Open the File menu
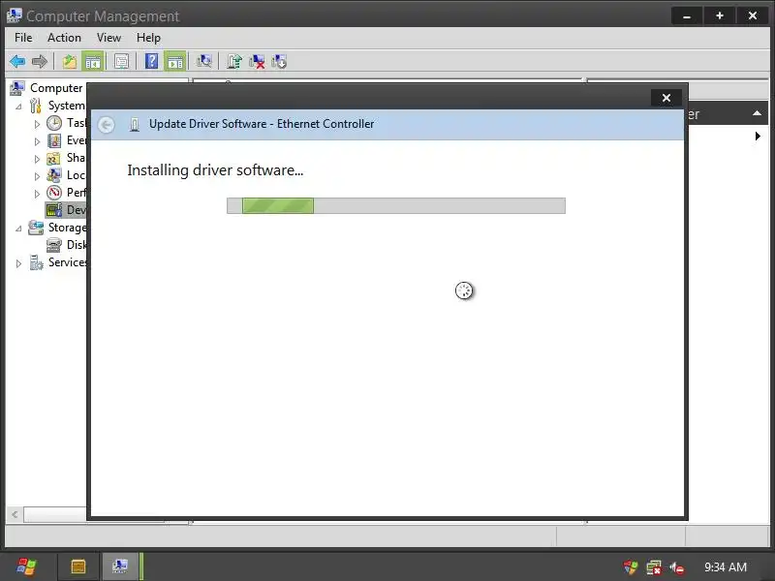Viewport: 775px width, 581px height. [x=23, y=38]
